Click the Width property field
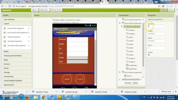This screenshot has height=100, width=178. [x=156, y=41]
